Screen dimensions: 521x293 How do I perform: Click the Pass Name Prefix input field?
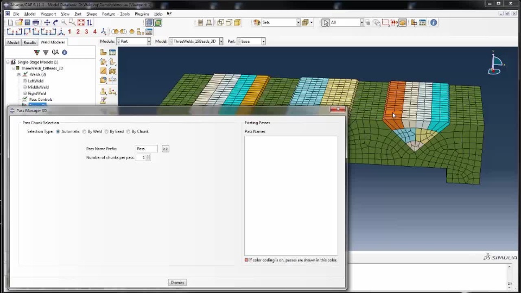point(147,149)
